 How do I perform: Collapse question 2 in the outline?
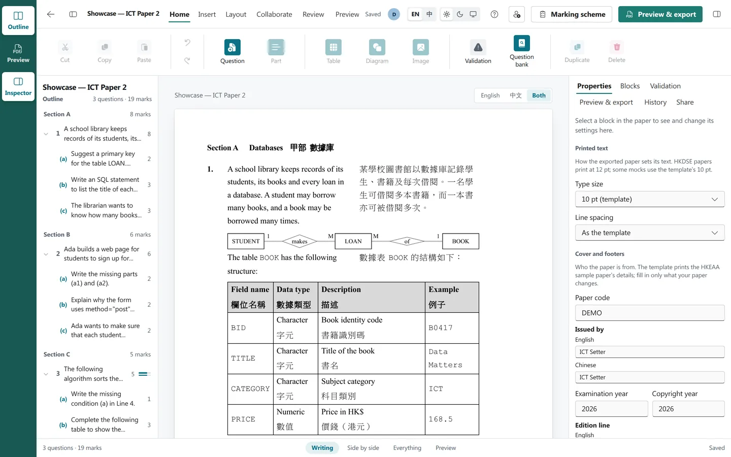(x=46, y=254)
